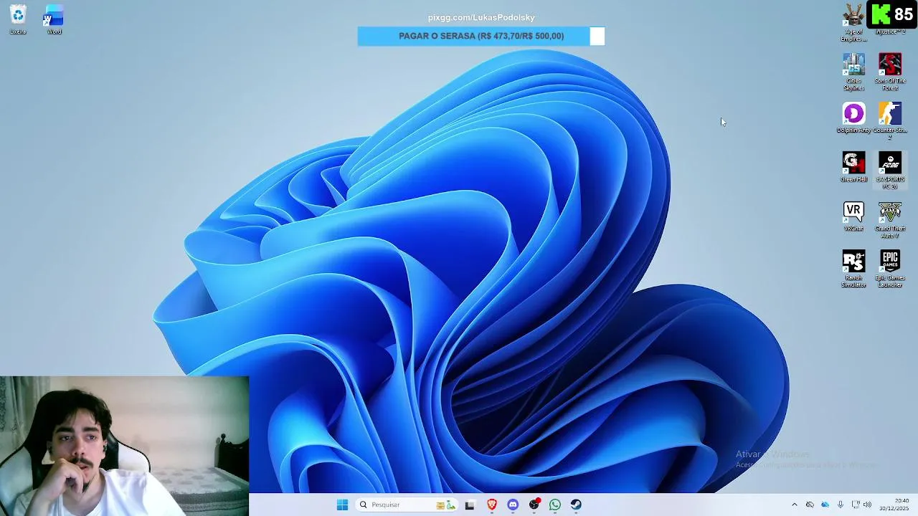918x516 pixels.
Task: Open Task View from the taskbar
Action: pos(470,505)
